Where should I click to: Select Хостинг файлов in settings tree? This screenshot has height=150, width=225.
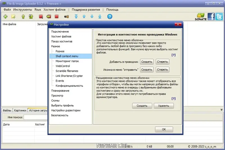(61, 37)
